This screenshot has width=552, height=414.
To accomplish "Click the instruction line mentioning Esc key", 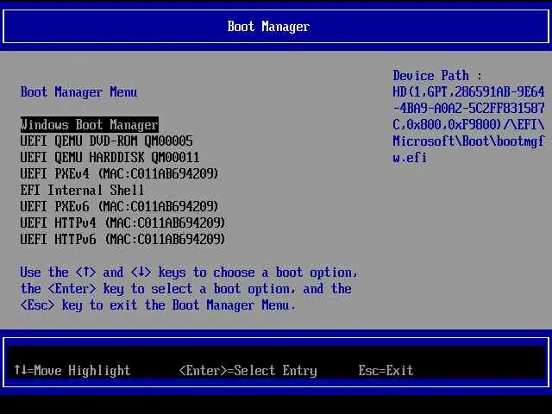I will click(x=157, y=305).
